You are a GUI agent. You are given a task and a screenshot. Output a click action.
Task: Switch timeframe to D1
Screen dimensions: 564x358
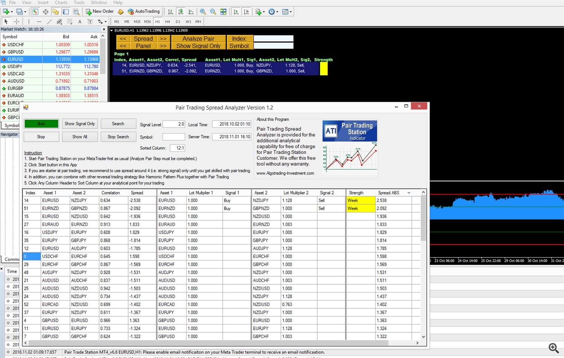pos(178,22)
